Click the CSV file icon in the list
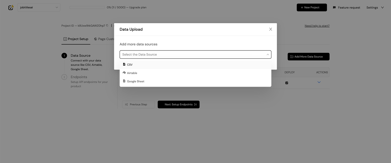Image resolution: width=391 pixels, height=163 pixels. (124, 64)
